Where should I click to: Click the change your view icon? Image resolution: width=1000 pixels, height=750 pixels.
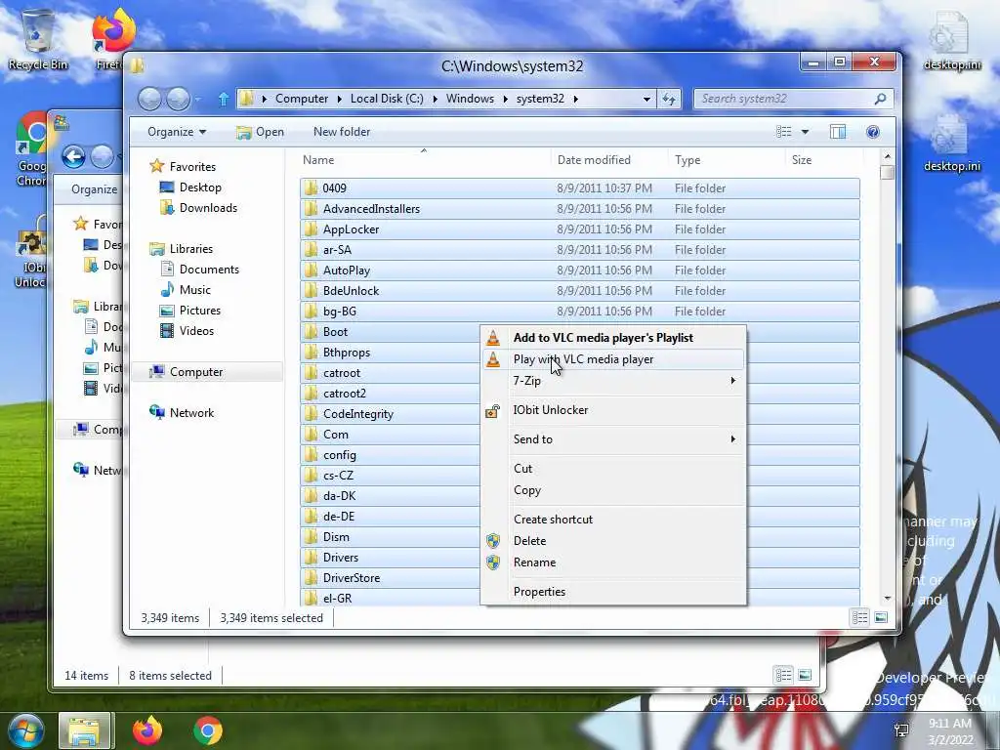(x=784, y=132)
